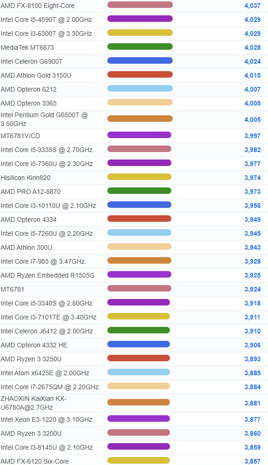Select AMD PRO A12-8870 name

click(x=31, y=192)
